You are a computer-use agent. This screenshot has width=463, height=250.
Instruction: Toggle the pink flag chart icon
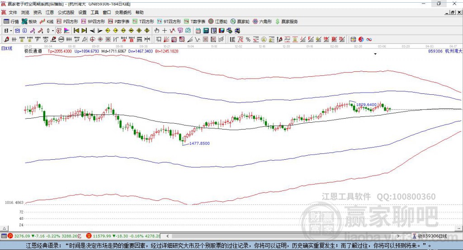coord(67,31)
